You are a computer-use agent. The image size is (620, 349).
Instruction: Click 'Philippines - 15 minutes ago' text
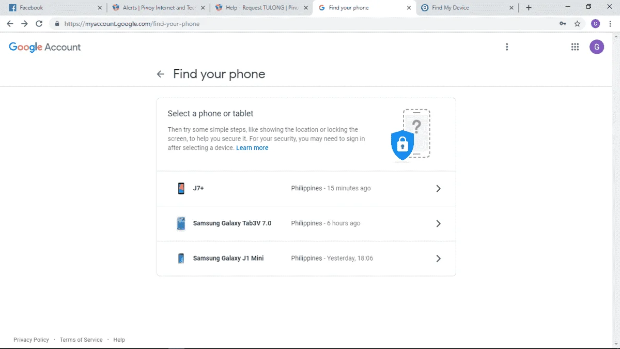pyautogui.click(x=331, y=188)
